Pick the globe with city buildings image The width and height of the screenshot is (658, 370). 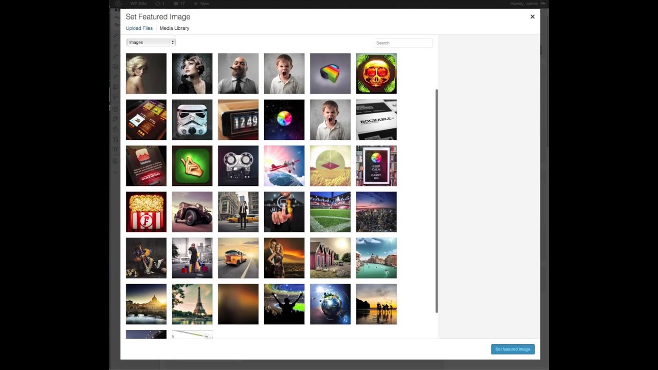point(330,304)
